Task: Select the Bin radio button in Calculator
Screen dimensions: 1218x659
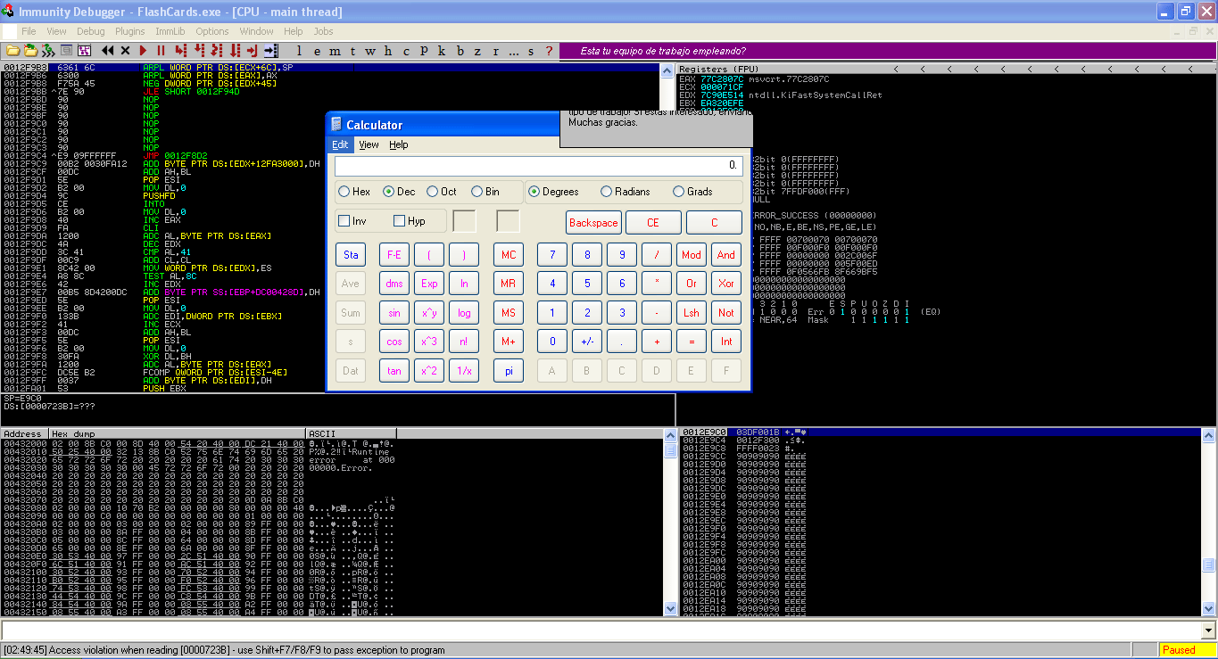Action: [x=485, y=192]
